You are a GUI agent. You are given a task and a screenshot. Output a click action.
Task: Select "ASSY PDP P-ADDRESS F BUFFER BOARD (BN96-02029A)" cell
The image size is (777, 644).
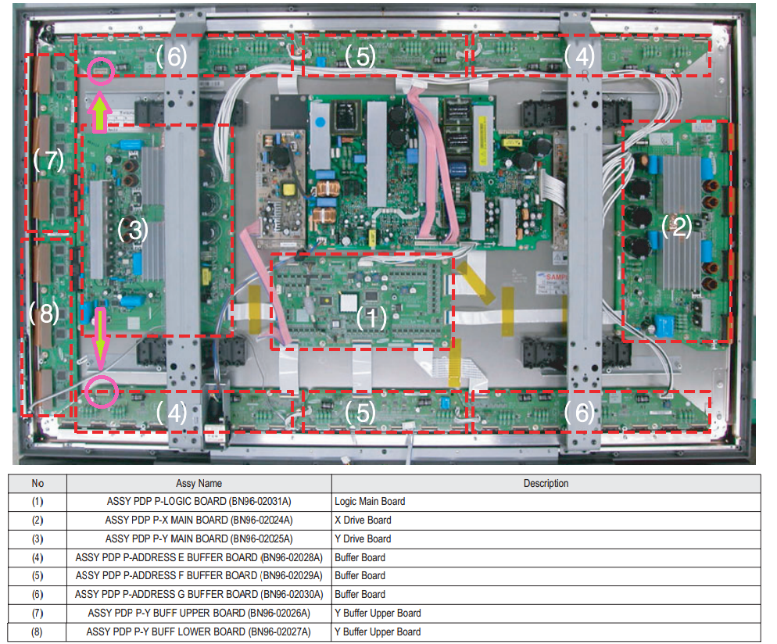(199, 576)
